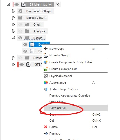Activate the E3 Idler hub v4 radio button

57,4
